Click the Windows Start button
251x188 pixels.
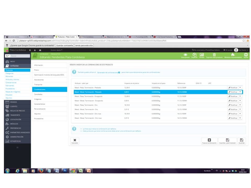(x=7, y=171)
